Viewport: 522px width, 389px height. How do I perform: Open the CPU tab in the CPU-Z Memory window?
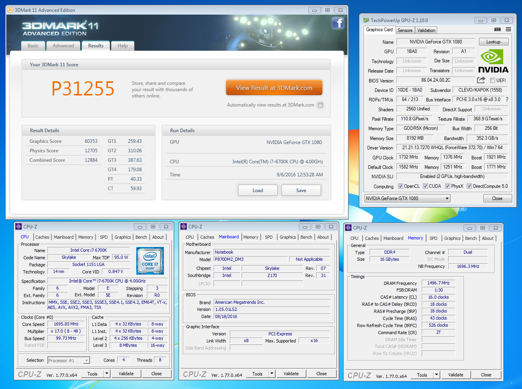click(x=355, y=238)
